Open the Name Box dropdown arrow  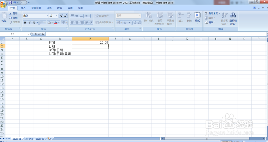(x=28, y=34)
